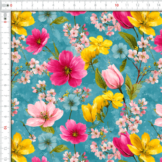Click the number 3 on the left ruler

click(5, 54)
